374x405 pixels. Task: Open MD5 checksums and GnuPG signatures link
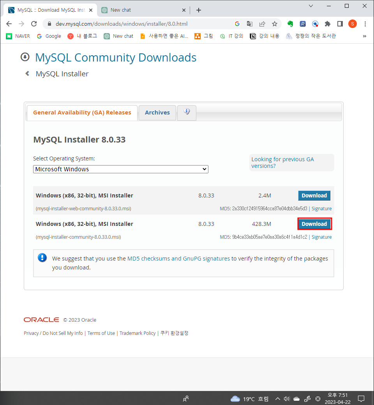click(x=178, y=259)
